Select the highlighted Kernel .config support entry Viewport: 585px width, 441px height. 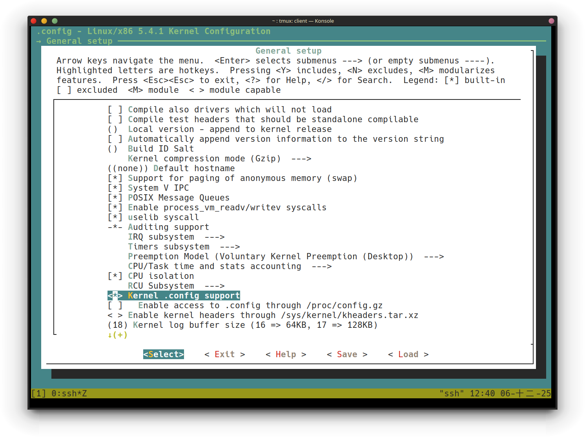(183, 296)
